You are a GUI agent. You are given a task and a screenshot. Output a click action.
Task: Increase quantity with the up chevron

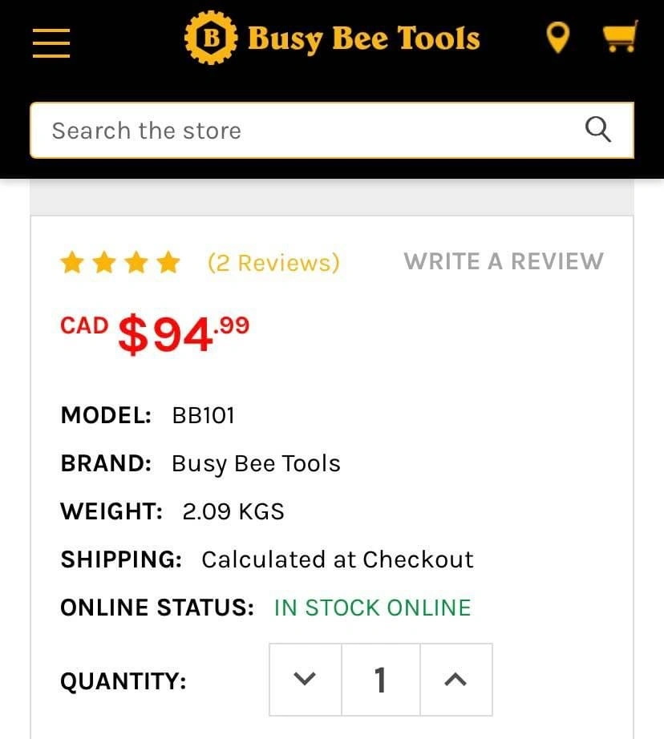[x=455, y=680]
